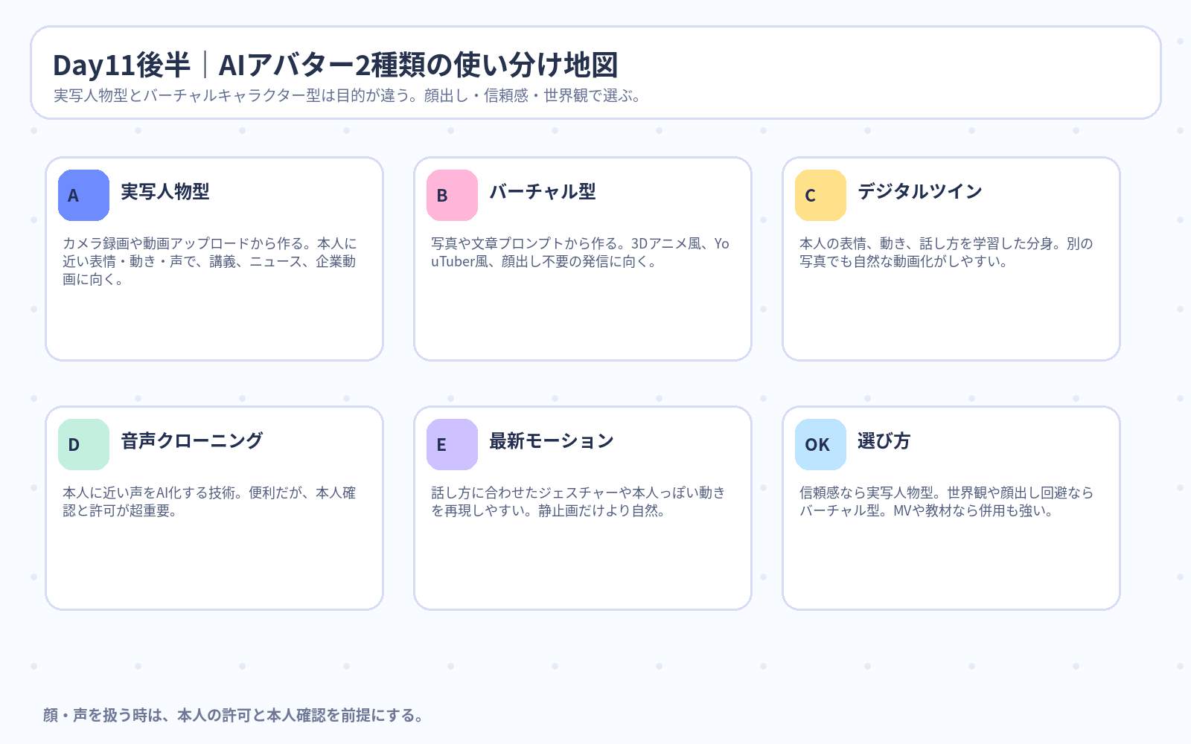This screenshot has width=1191, height=744.
Task: Click description starting 本人の表情、動き、話し方
Action: (x=946, y=252)
